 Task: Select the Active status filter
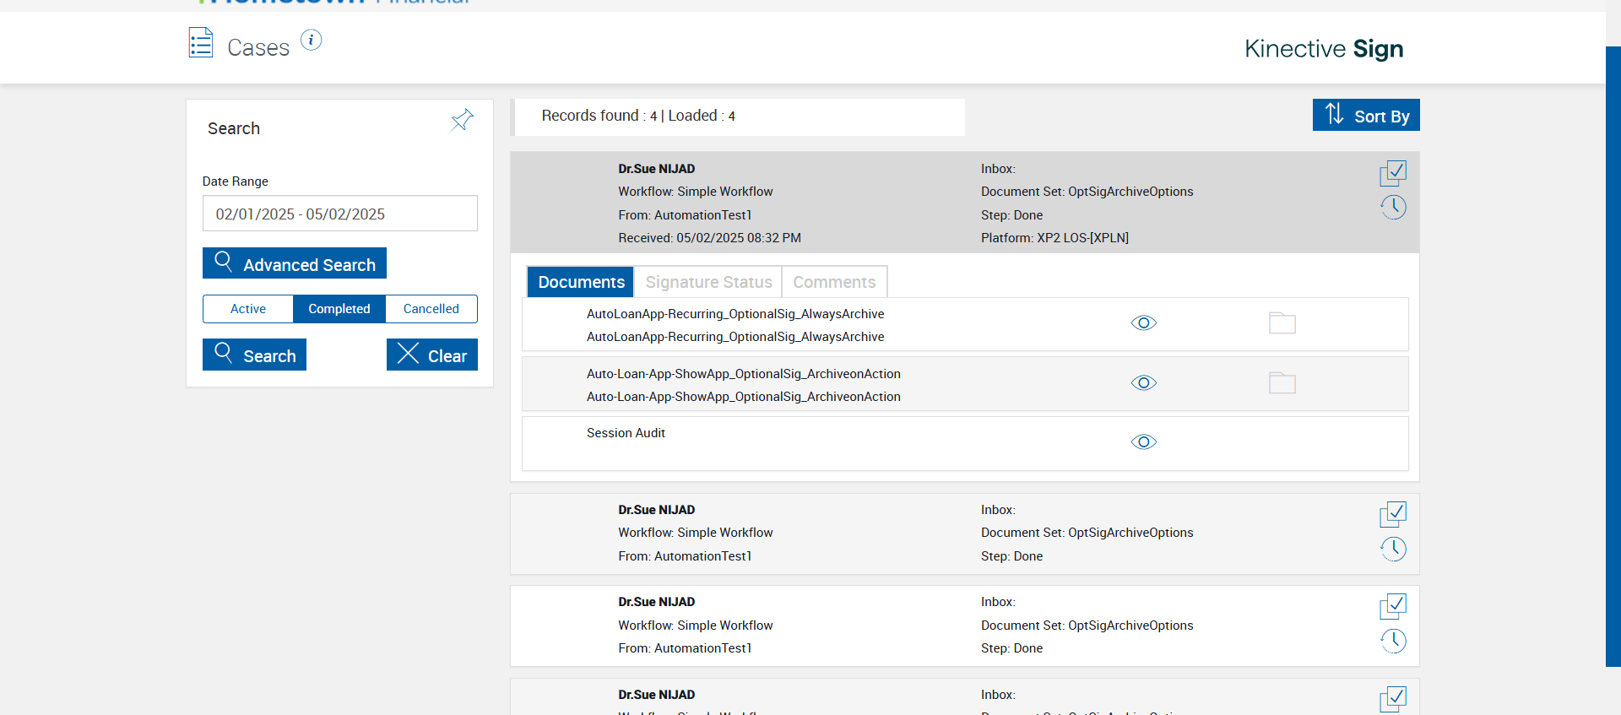coord(248,309)
